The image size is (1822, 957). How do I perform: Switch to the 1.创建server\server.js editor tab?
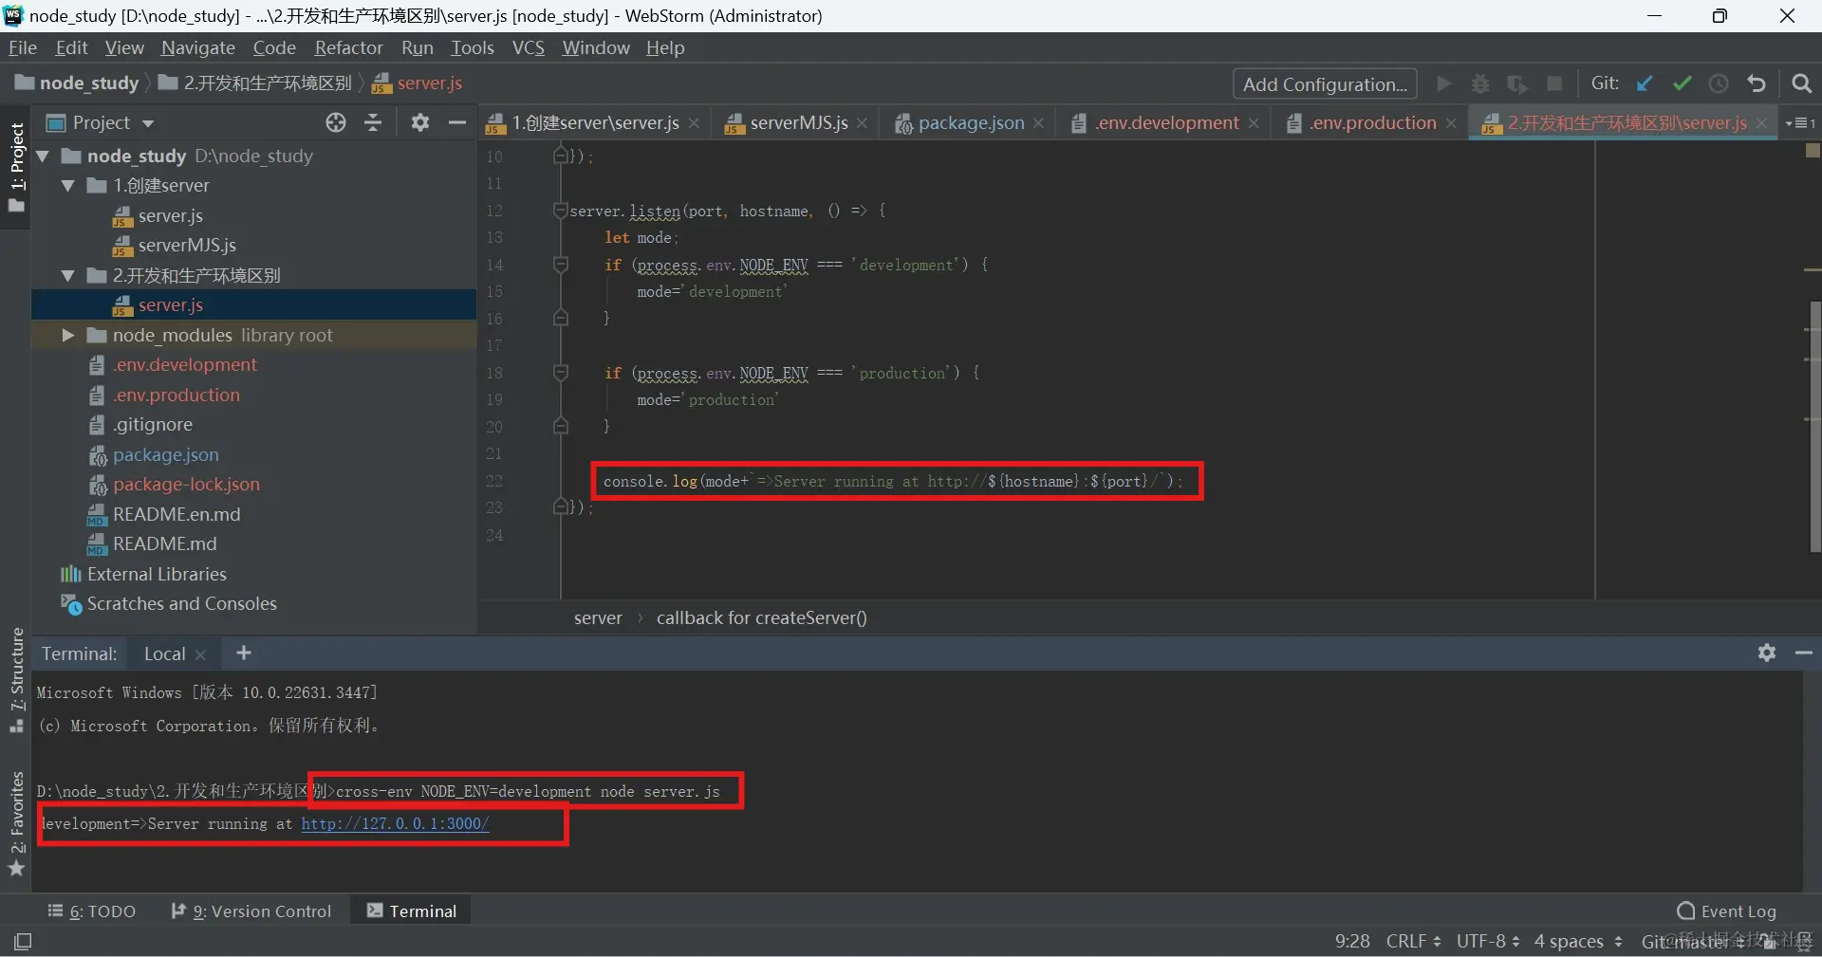(x=595, y=123)
